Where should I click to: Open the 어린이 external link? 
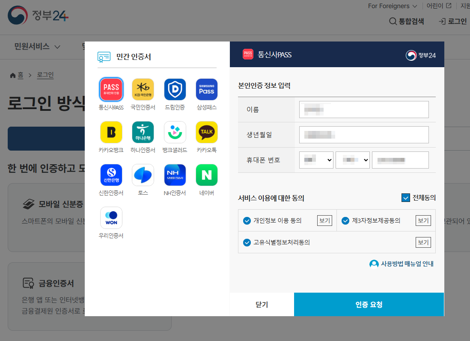pos(439,6)
